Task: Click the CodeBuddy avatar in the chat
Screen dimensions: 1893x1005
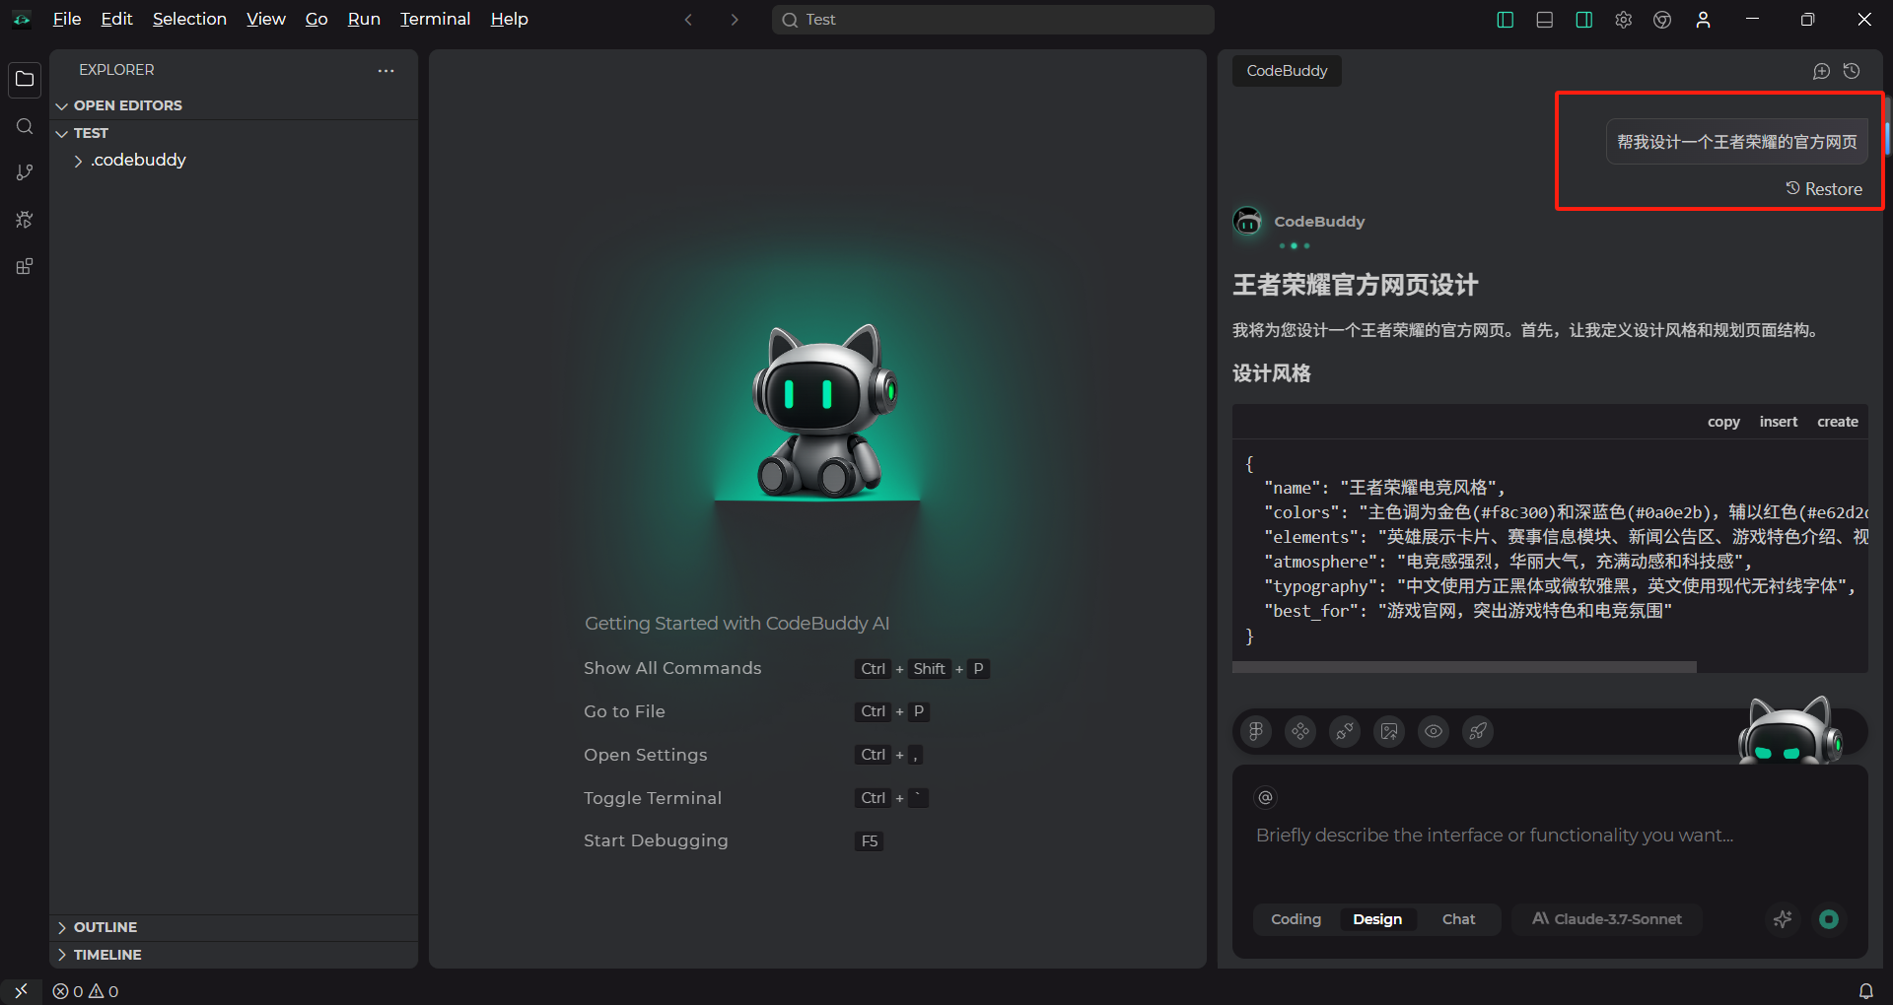Action: (x=1247, y=221)
